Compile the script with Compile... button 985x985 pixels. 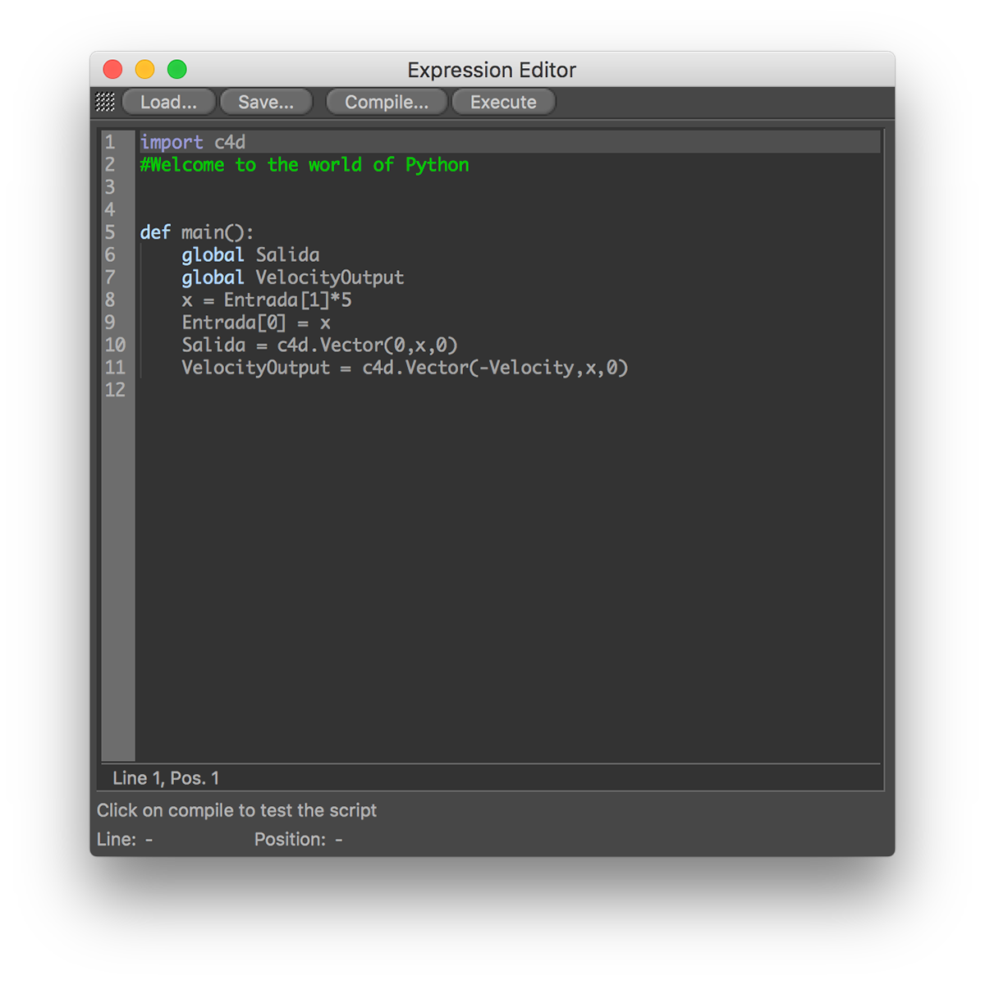387,102
